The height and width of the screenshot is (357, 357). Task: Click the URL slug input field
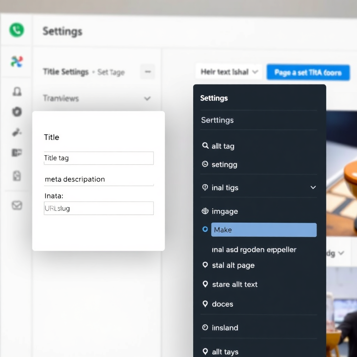coord(99,208)
